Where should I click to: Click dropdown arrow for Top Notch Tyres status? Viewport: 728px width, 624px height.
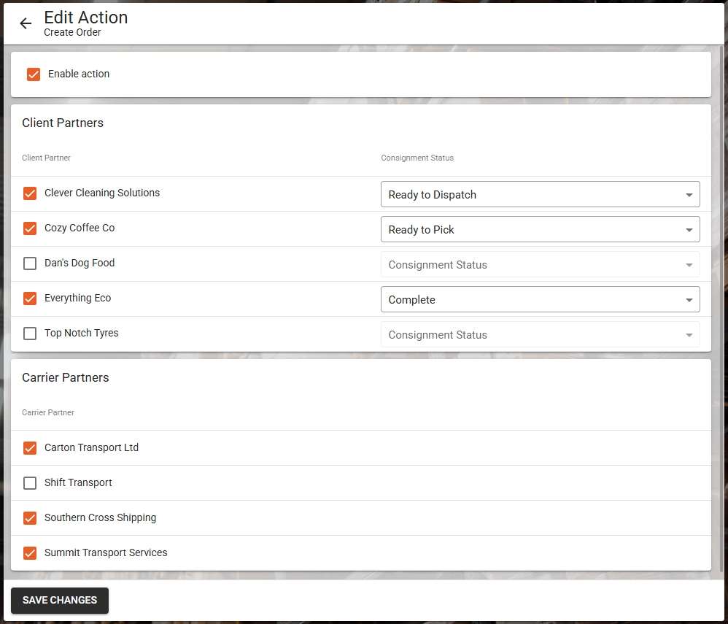[689, 335]
